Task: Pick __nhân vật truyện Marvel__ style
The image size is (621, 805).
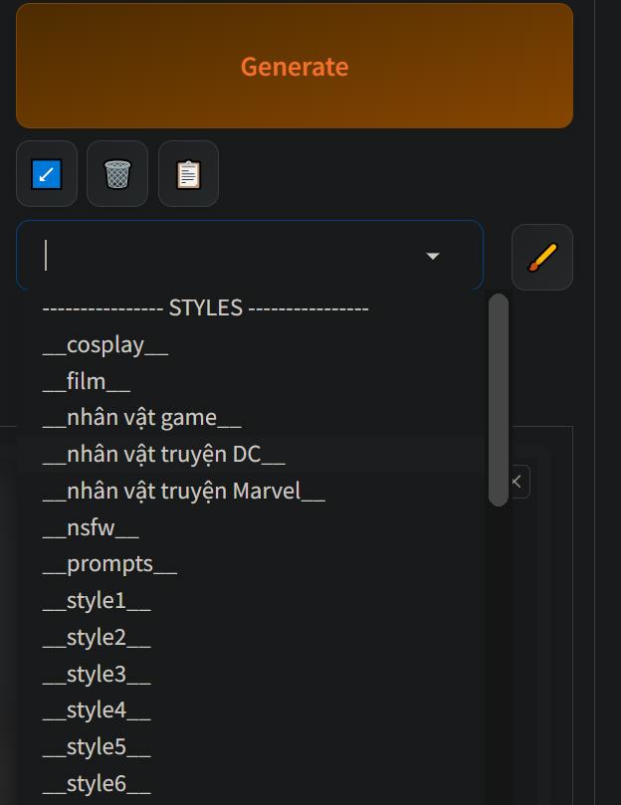Action: click(x=184, y=492)
